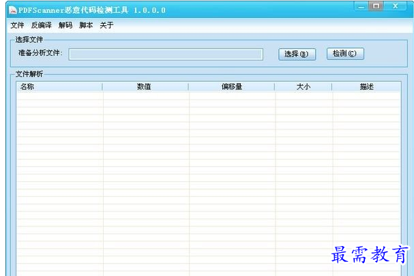Open the 反编译 menu
The width and height of the screenshot is (414, 276).
pyautogui.click(x=42, y=25)
